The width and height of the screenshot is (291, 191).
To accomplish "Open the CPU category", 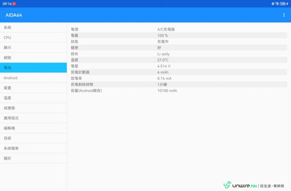I will [x=34, y=37].
